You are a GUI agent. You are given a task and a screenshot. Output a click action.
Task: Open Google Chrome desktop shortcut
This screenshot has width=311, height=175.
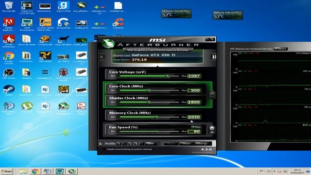[9, 58]
